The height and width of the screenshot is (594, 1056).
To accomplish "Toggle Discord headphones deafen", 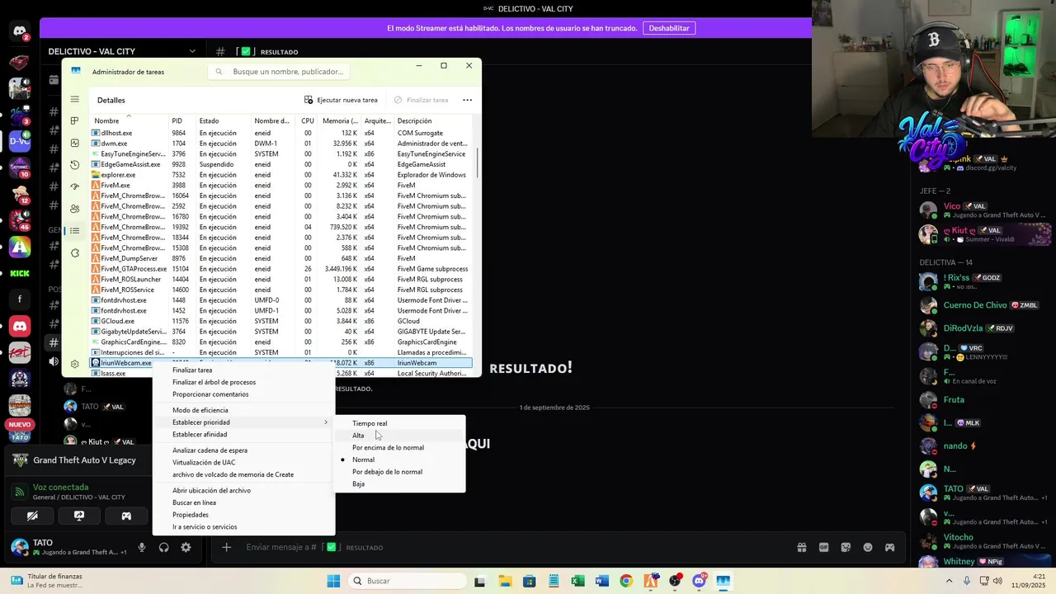I will pyautogui.click(x=163, y=547).
